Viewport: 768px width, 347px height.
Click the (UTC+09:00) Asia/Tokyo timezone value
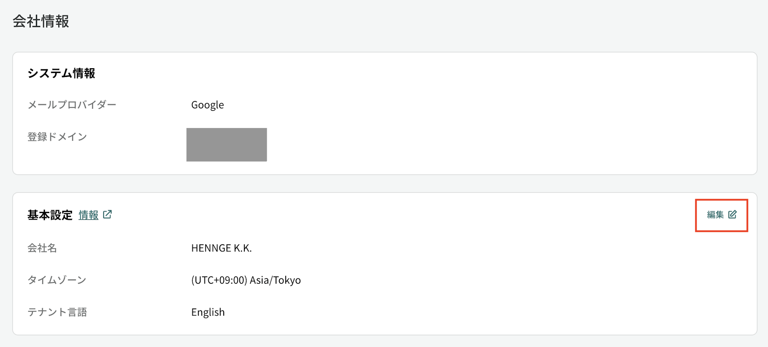point(246,280)
